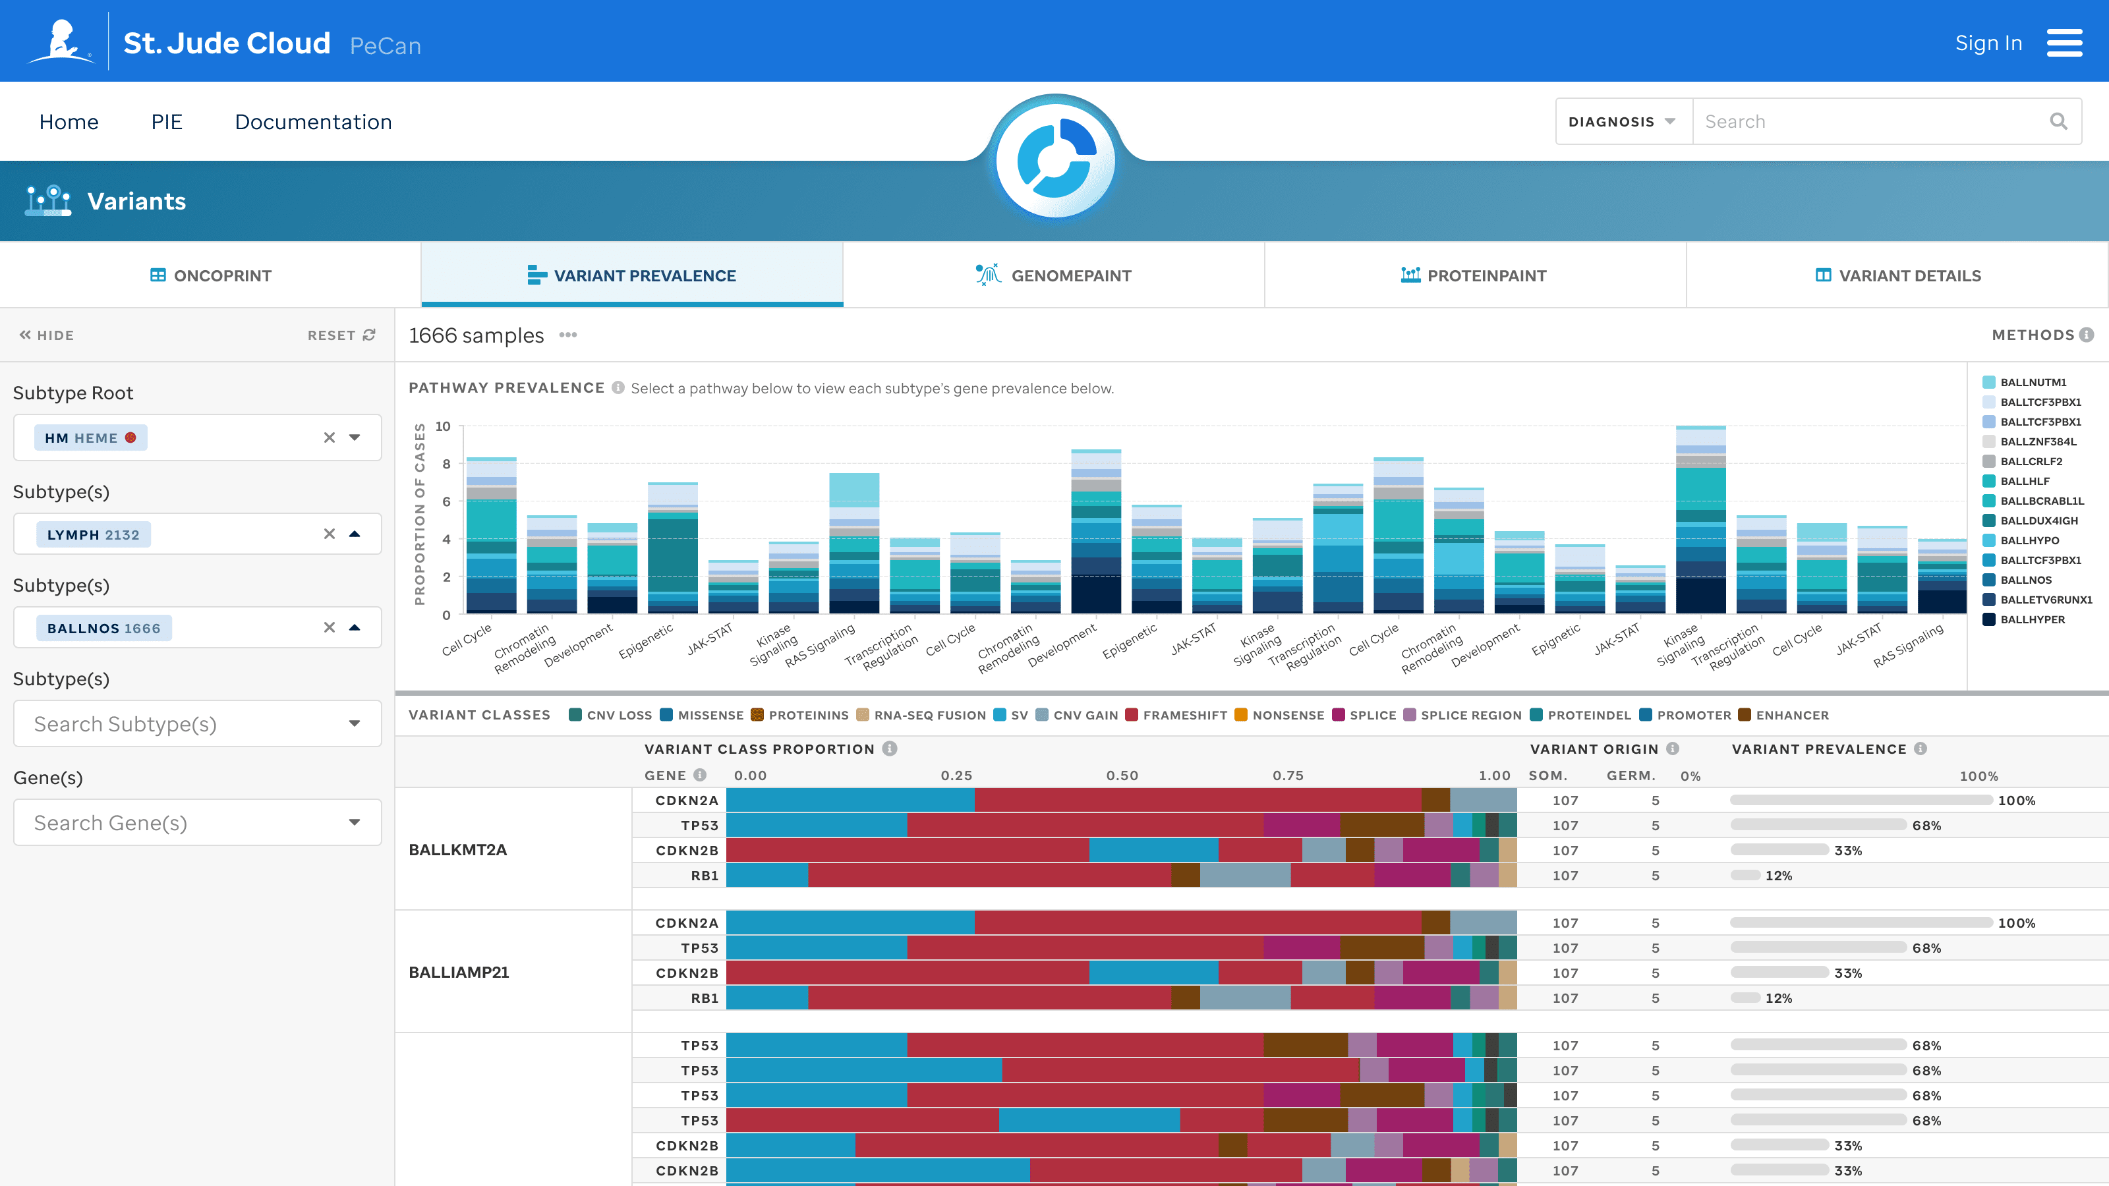
Task: Clear the LYMPH subtype selection
Action: point(329,534)
